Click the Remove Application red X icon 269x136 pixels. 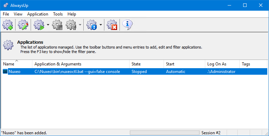112,25
